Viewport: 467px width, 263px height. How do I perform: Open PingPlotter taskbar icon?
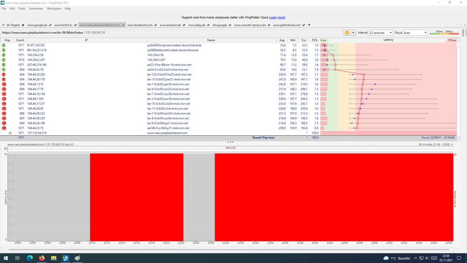coord(65,258)
